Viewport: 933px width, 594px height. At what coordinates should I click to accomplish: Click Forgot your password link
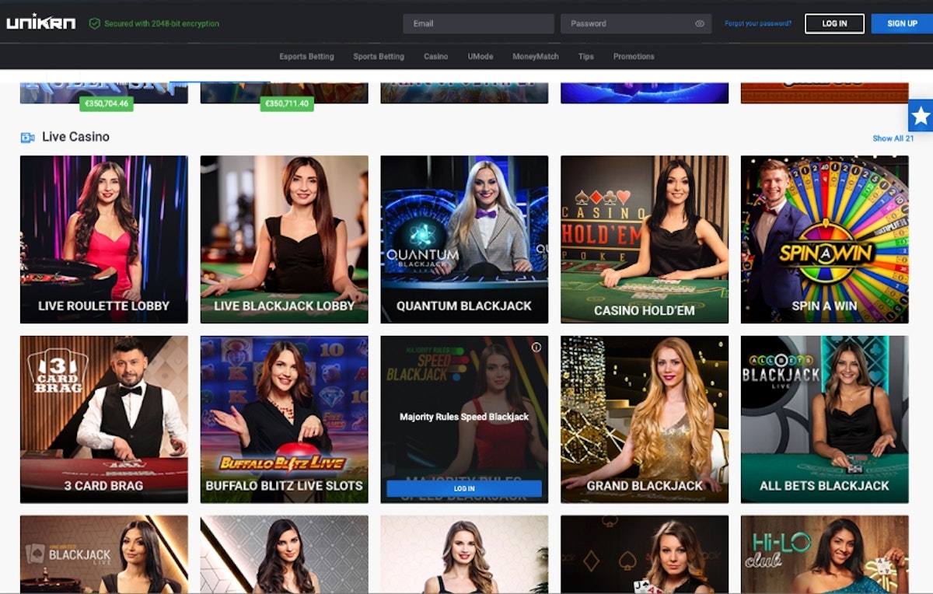(758, 24)
